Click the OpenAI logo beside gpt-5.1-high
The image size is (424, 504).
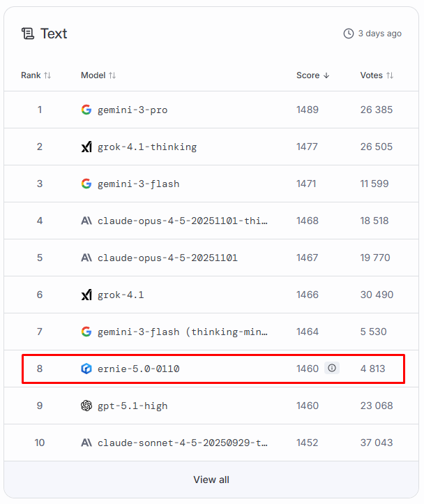coord(86,406)
